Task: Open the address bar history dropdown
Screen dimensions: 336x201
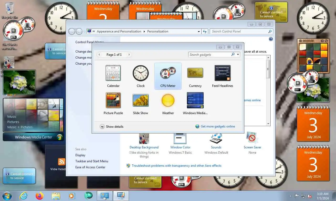Action: pos(199,31)
